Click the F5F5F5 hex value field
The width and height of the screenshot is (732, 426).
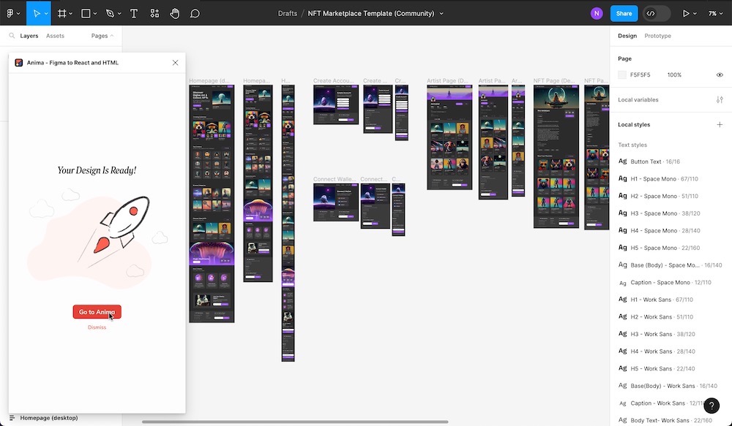click(640, 75)
